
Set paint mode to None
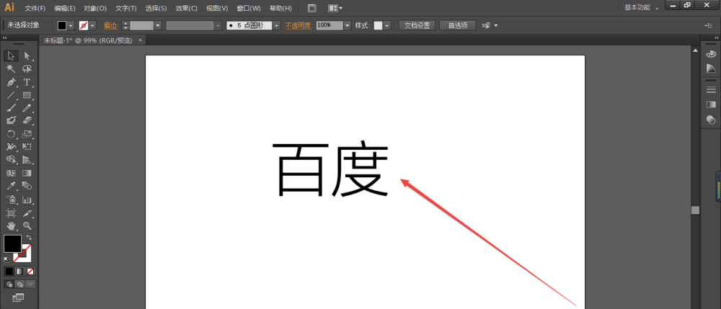30,272
